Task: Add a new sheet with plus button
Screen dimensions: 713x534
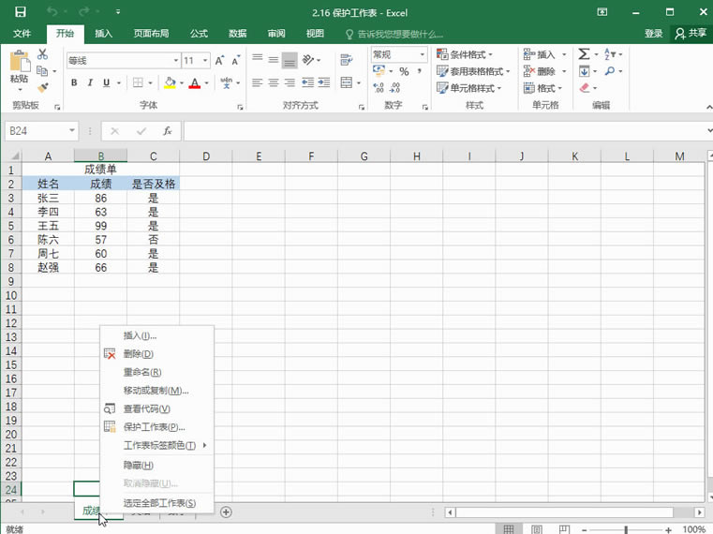Action: 226,512
